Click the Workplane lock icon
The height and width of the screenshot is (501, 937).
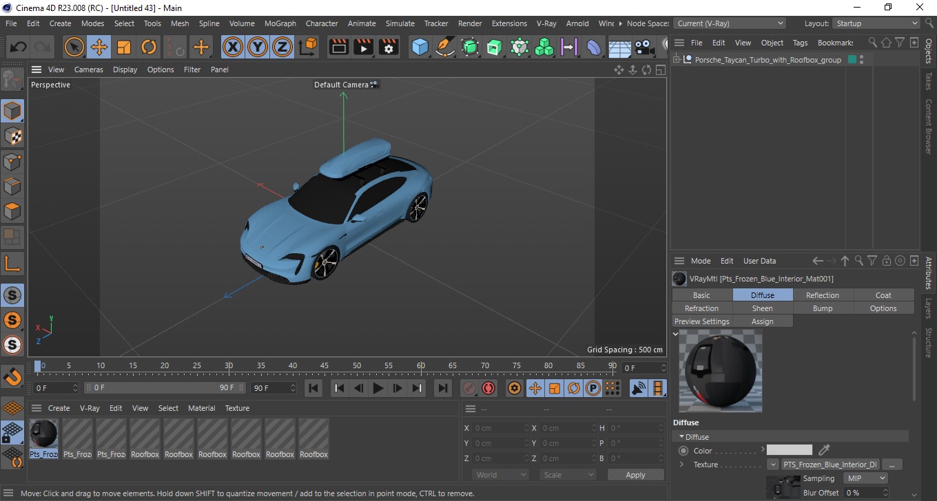12,433
